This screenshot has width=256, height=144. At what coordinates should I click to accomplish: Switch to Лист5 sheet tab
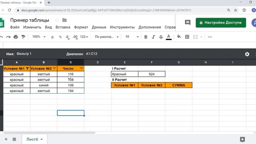coord(32,139)
